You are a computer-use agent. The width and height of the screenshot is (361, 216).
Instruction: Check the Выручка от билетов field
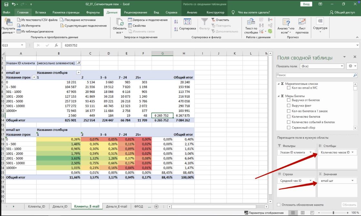point(289,100)
